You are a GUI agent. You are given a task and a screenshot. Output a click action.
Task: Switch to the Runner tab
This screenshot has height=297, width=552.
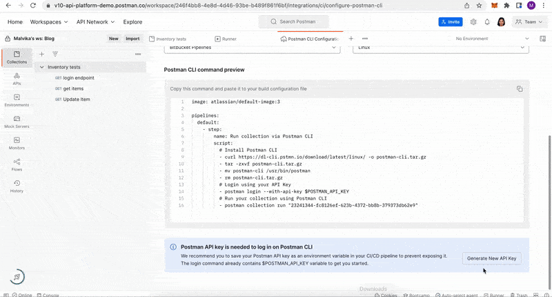point(226,39)
